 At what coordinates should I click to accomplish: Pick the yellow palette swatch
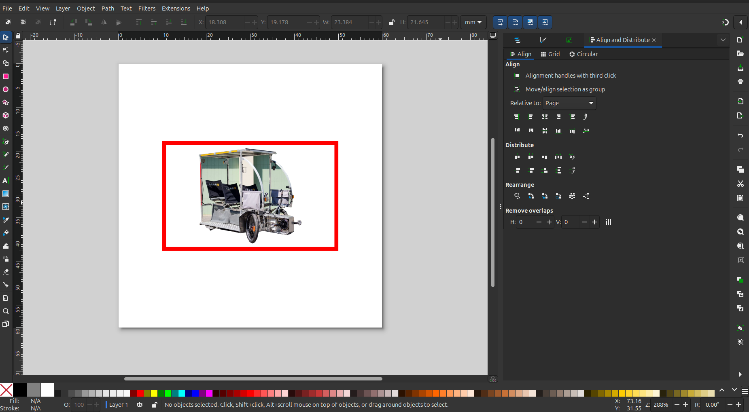pyautogui.click(x=154, y=393)
